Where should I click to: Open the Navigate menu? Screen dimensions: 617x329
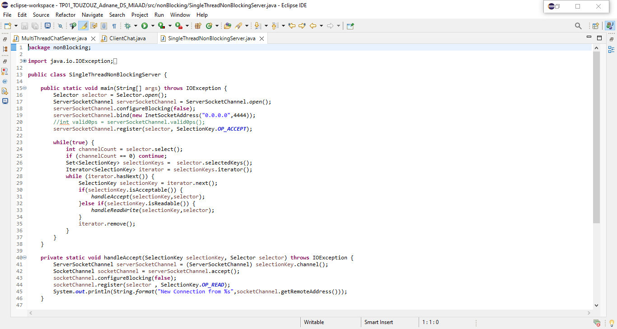click(x=92, y=15)
